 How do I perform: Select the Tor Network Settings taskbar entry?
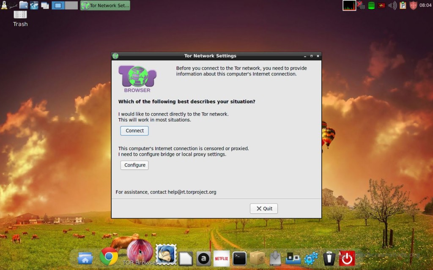[105, 5]
